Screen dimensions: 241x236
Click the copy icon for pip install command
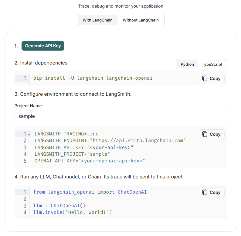click(x=205, y=78)
